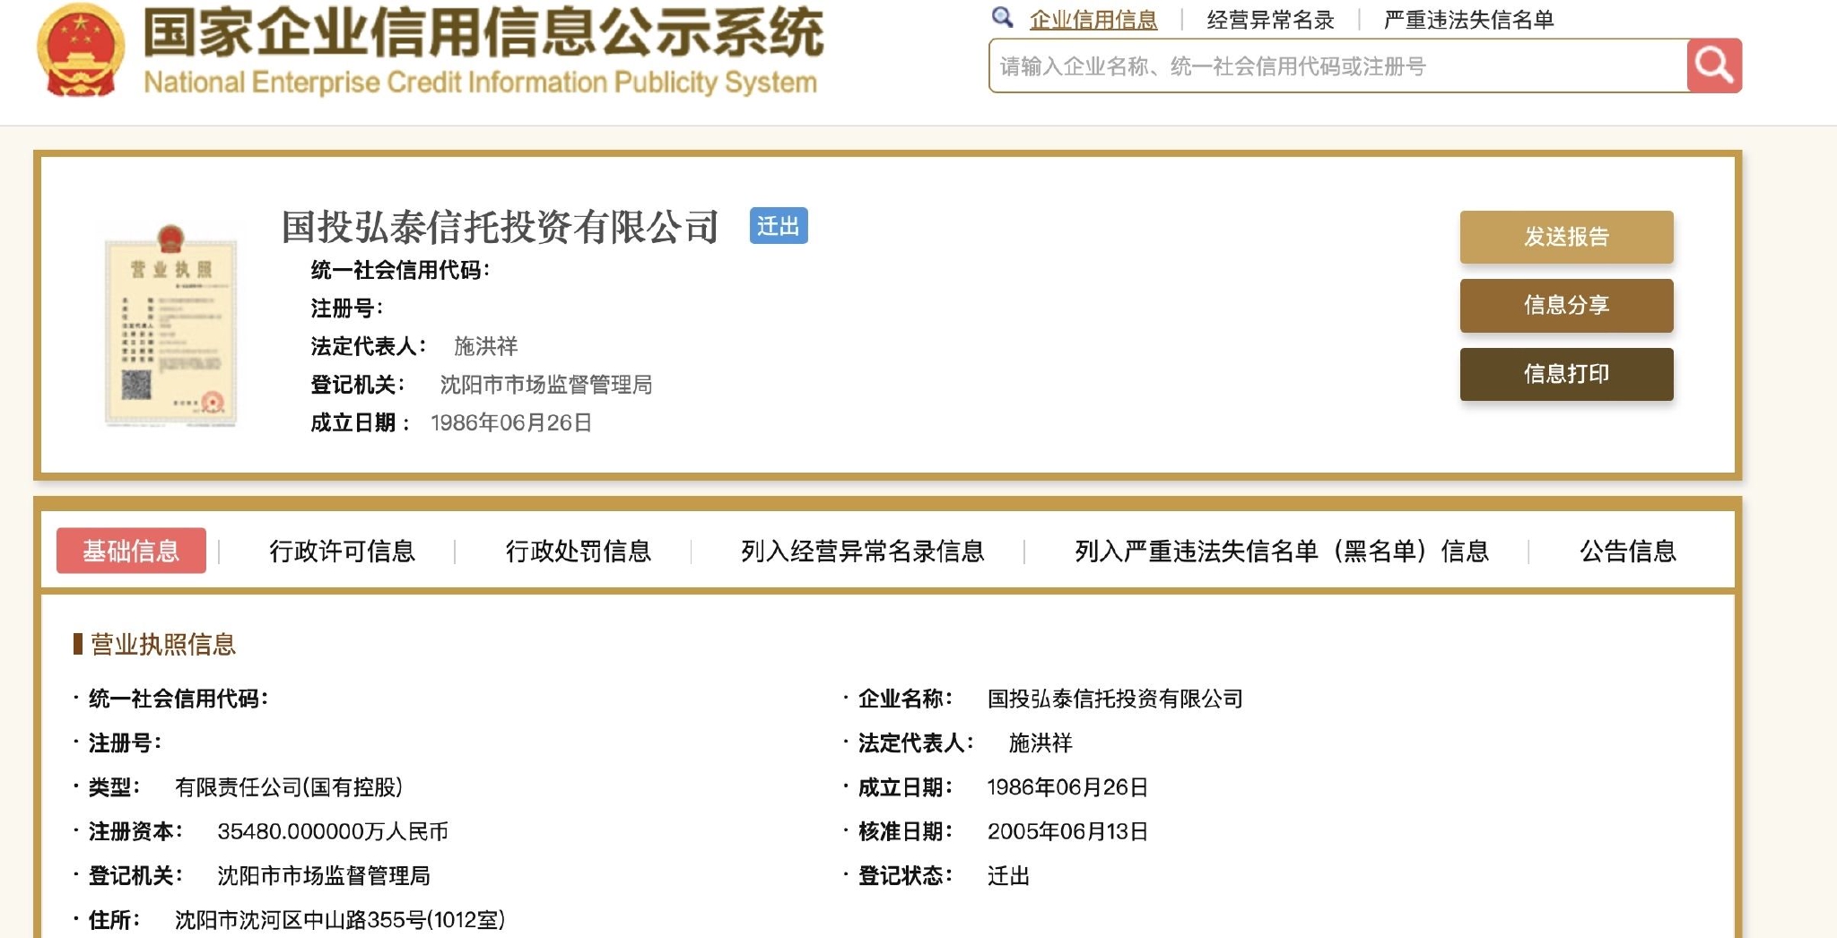This screenshot has height=938, width=1837.
Task: Click establishment date 1986年06月26日 in license section
Action: click(x=1067, y=787)
